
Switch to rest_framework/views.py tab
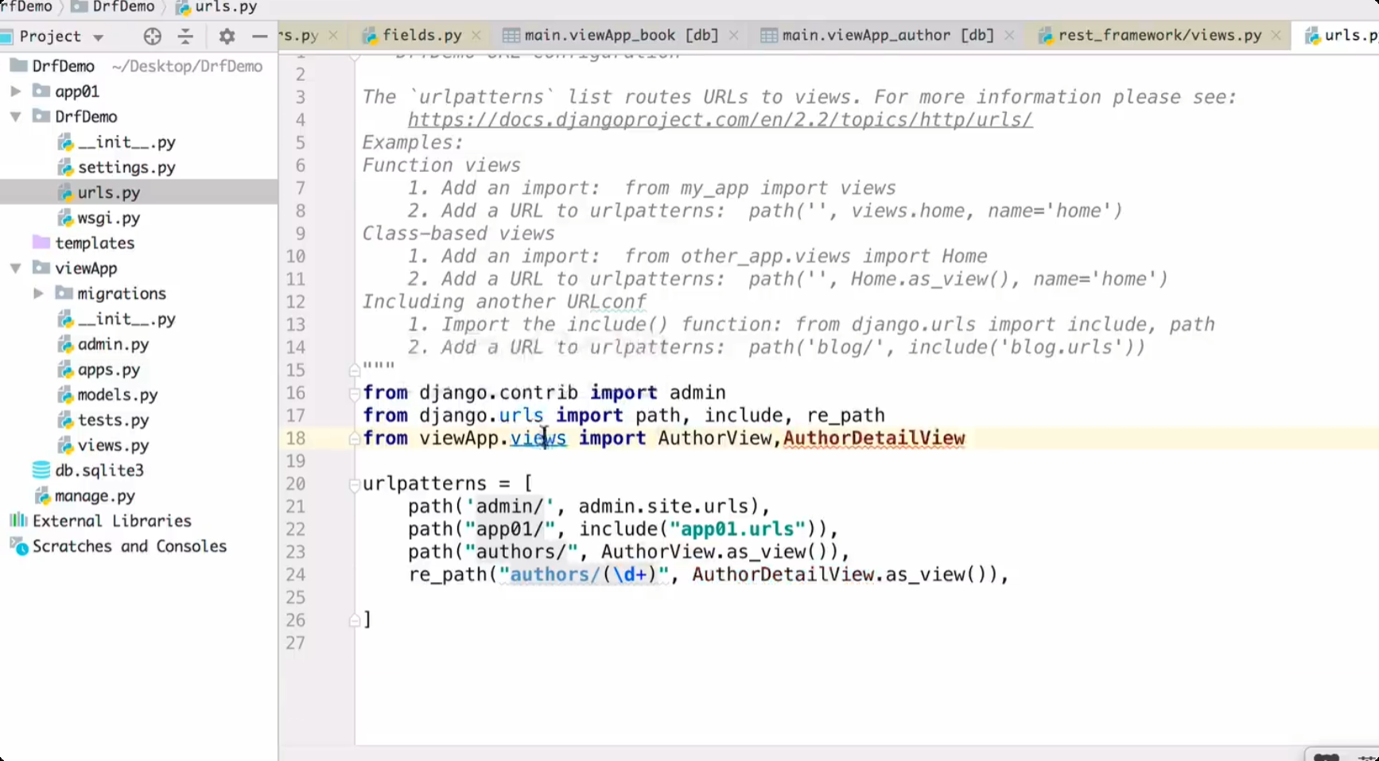tap(1159, 35)
